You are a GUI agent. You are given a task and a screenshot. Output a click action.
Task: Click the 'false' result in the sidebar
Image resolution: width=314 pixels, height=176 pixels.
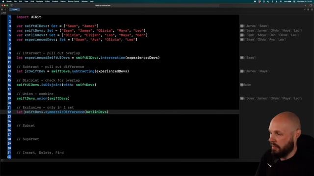247,85
